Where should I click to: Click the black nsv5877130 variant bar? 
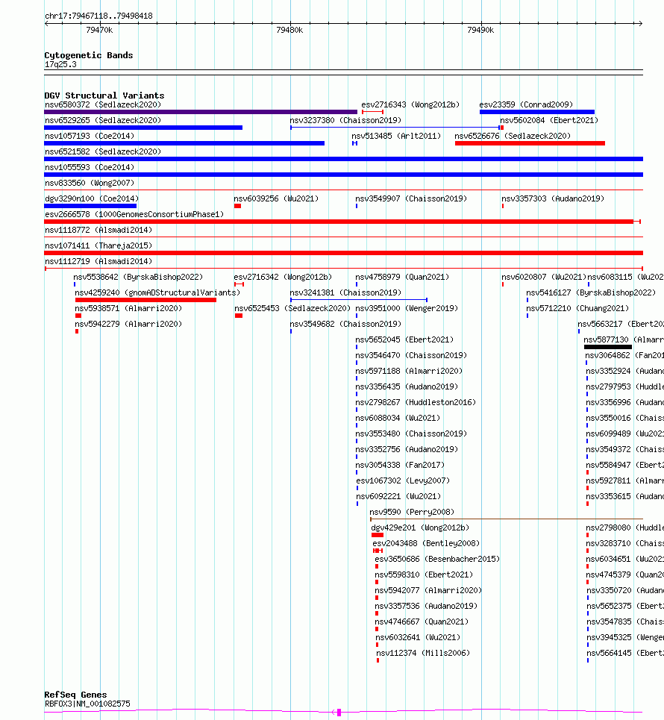(x=608, y=347)
